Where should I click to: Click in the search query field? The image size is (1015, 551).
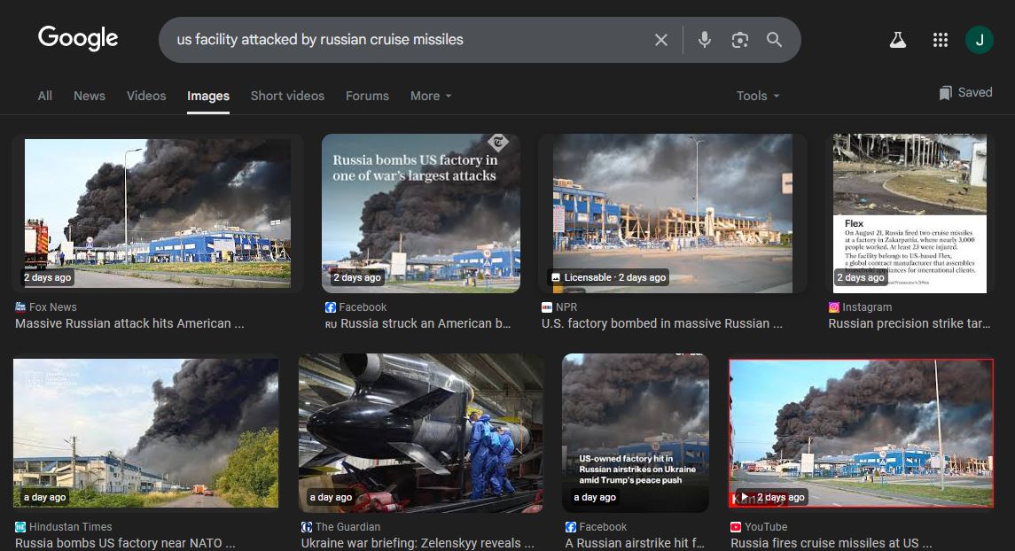[399, 40]
